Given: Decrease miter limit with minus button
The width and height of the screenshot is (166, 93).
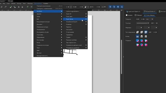Looking at the screenshot, I should (x=154, y=32).
